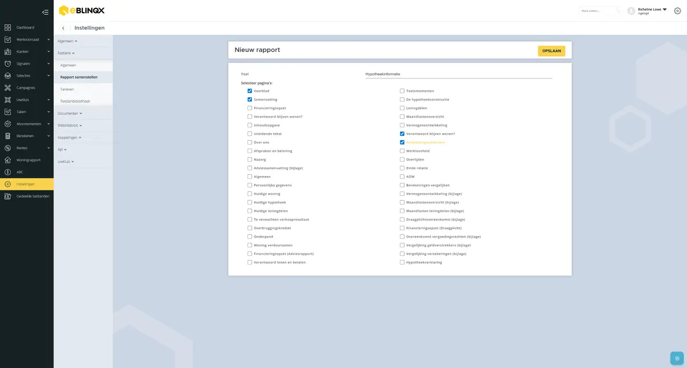This screenshot has width=687, height=368.
Task: Select the Woningrapport house icon
Action: pyautogui.click(x=7, y=160)
